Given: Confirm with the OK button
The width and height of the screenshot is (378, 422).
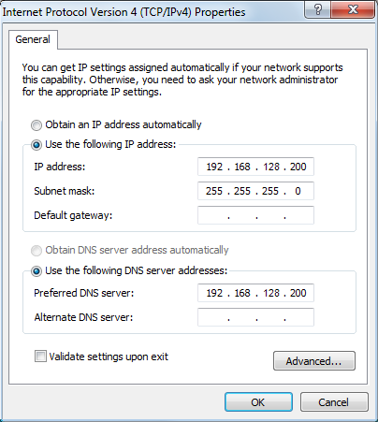Looking at the screenshot, I should pos(258,402).
